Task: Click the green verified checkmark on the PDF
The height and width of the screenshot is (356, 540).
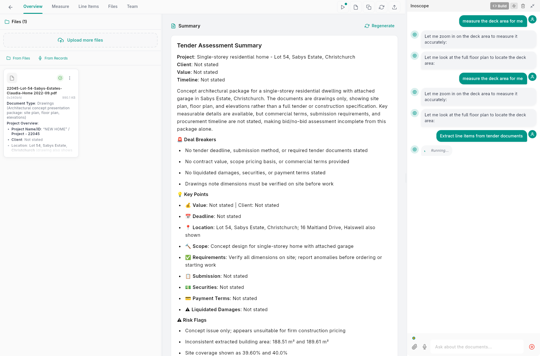Action: click(x=60, y=78)
